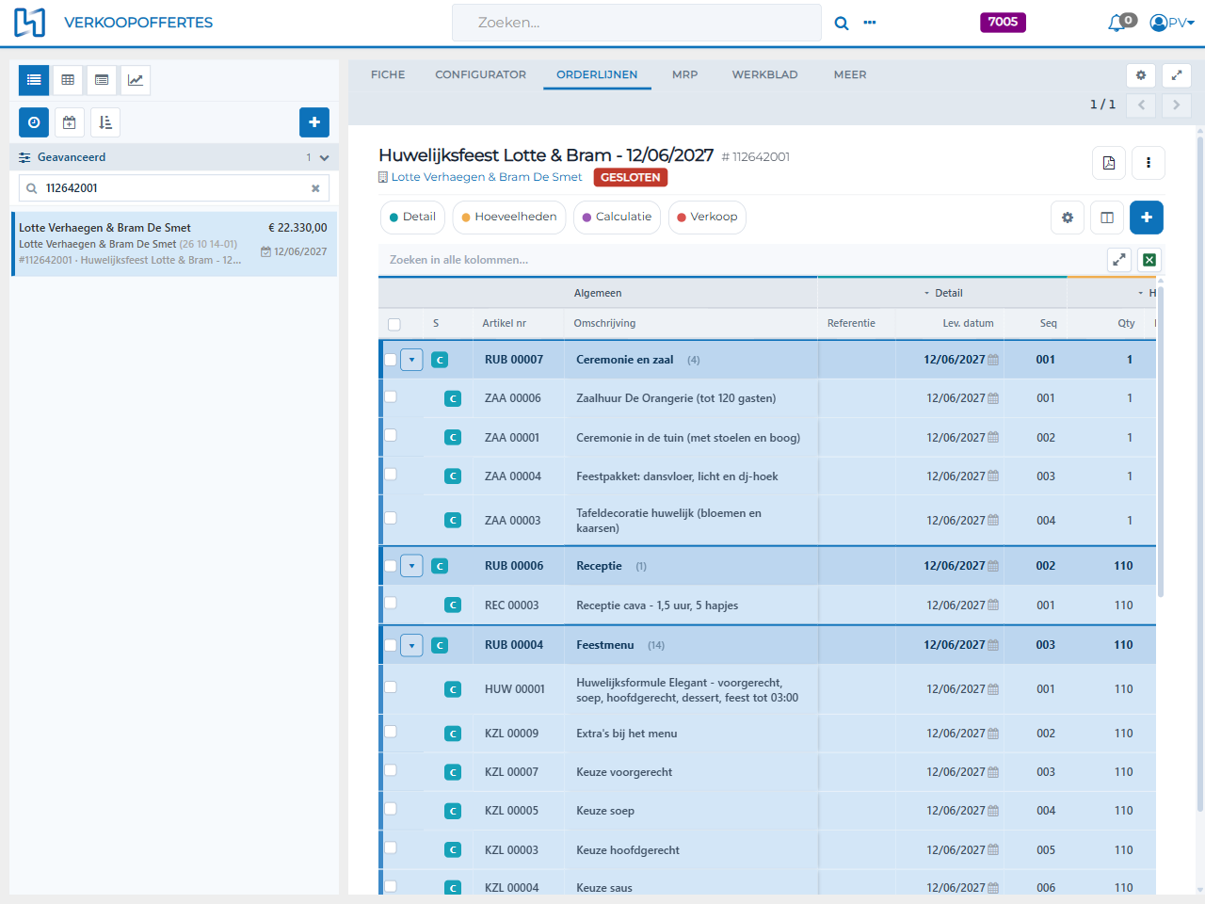1205x904 pixels.
Task: Expand order lines table to fullscreen
Action: (x=1119, y=260)
